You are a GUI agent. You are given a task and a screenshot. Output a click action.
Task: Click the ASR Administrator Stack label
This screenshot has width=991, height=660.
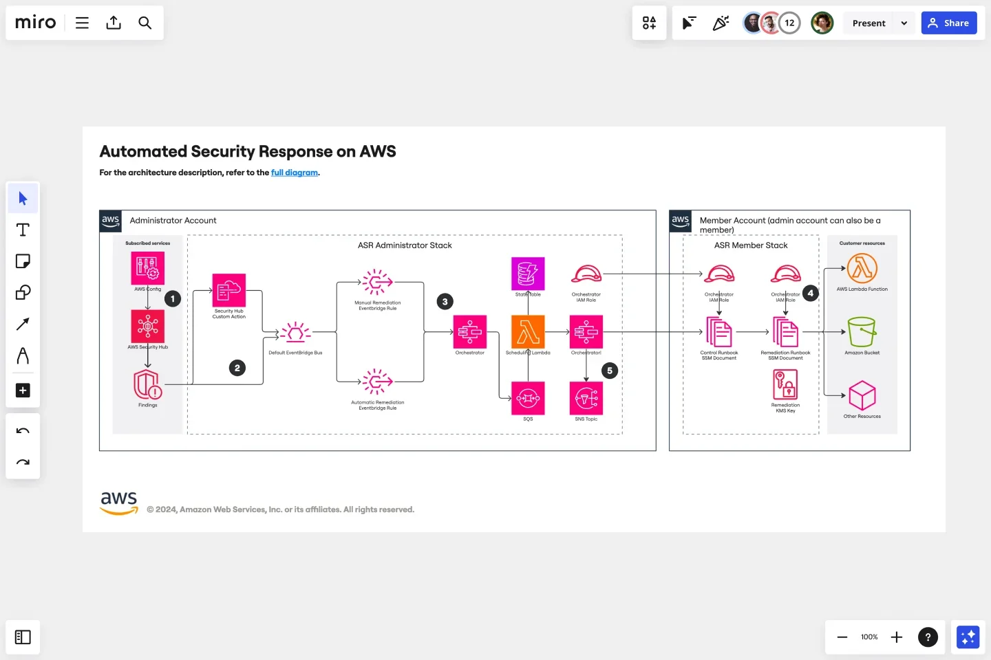[x=405, y=245]
